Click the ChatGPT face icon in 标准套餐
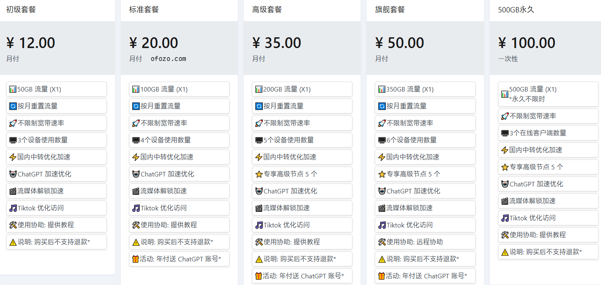 point(136,174)
